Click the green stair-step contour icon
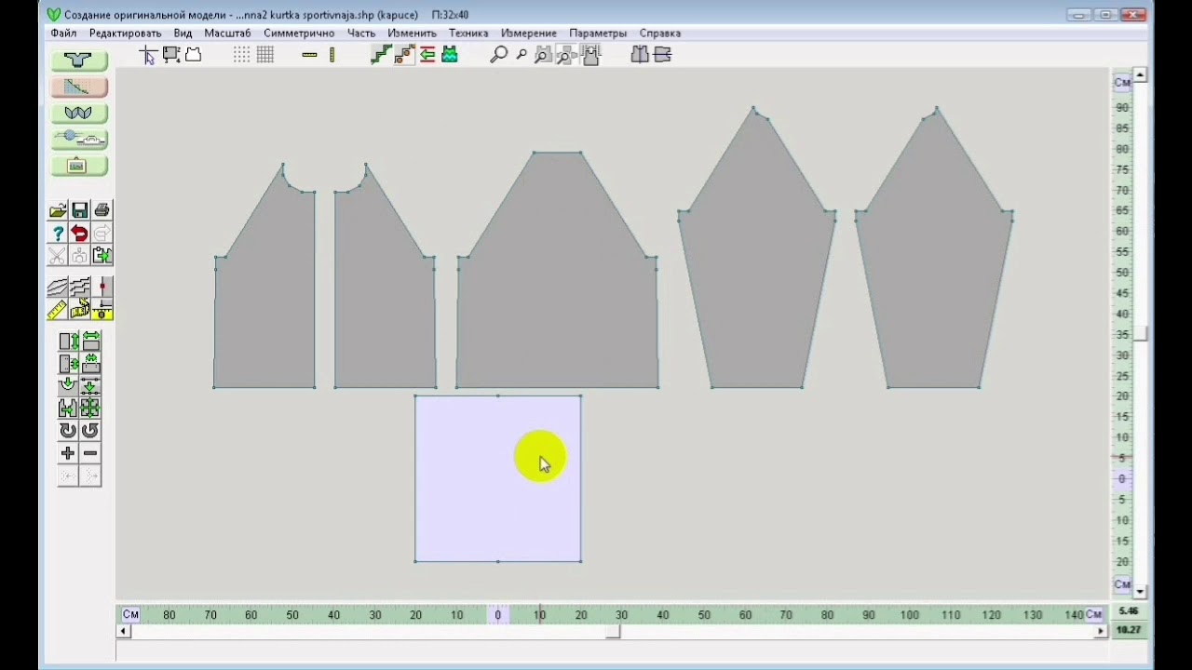The width and height of the screenshot is (1192, 670). 381,55
